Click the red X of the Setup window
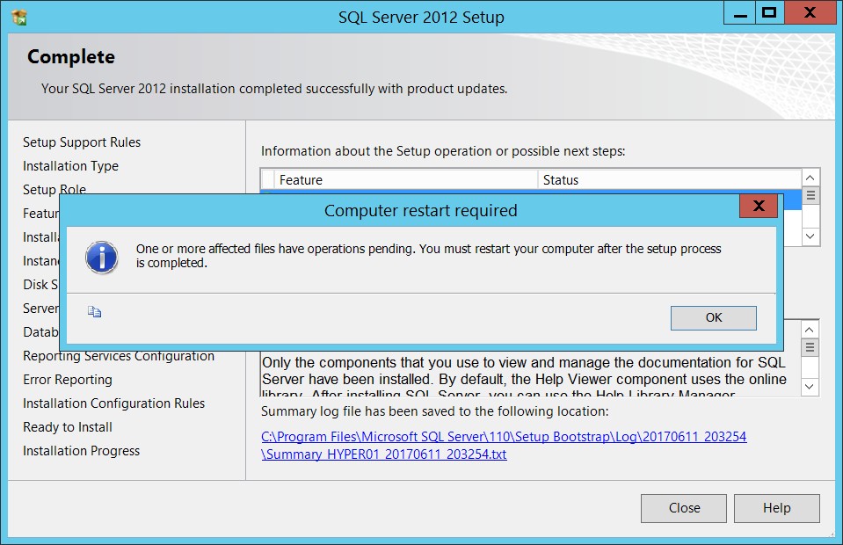The image size is (843, 545). (x=810, y=13)
